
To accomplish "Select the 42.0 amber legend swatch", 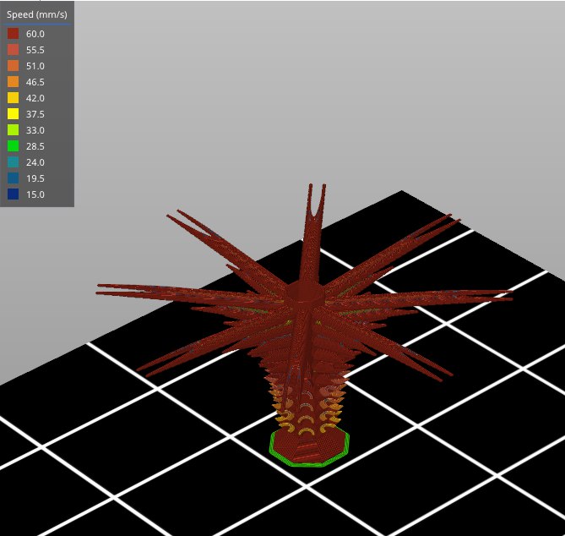I will pos(13,98).
